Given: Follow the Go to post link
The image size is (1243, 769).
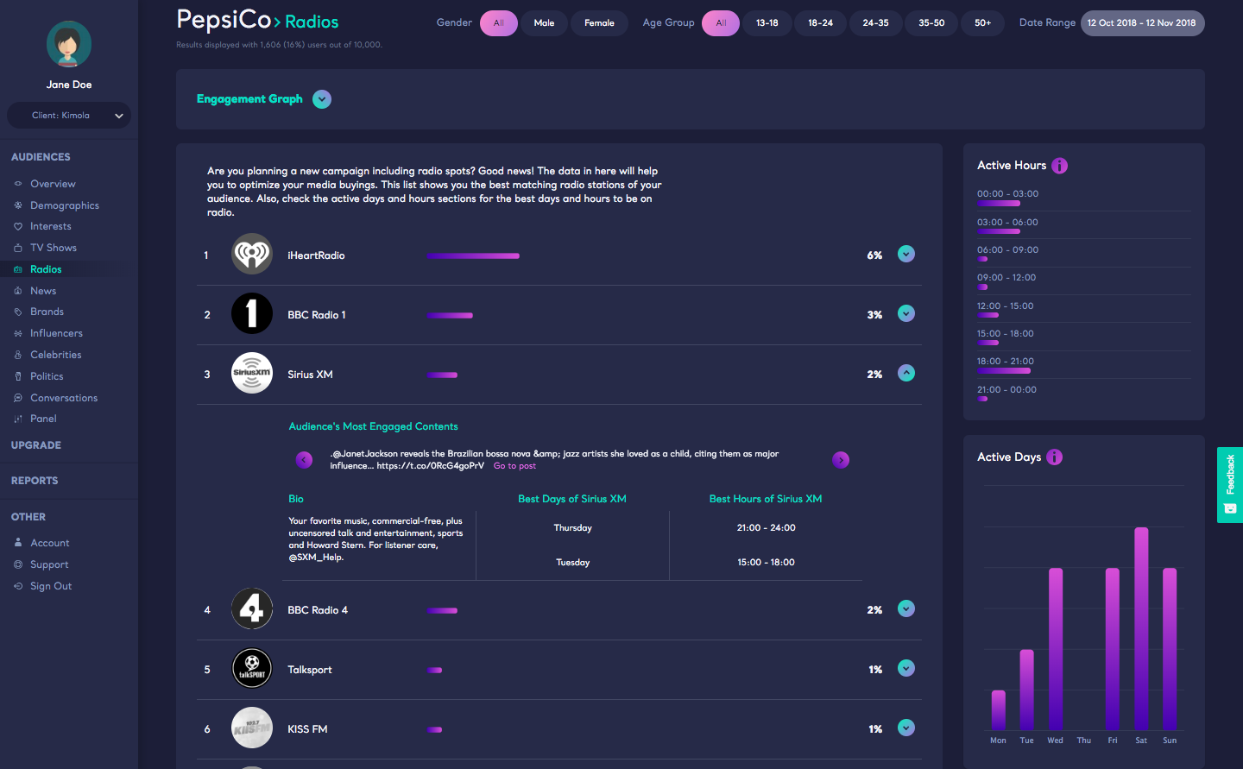Looking at the screenshot, I should (x=514, y=466).
